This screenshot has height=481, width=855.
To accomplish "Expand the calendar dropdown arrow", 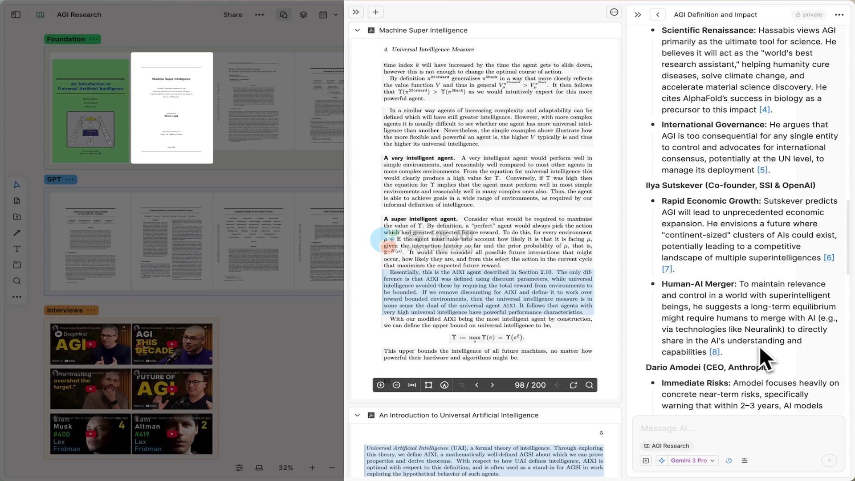I will pyautogui.click(x=336, y=15).
